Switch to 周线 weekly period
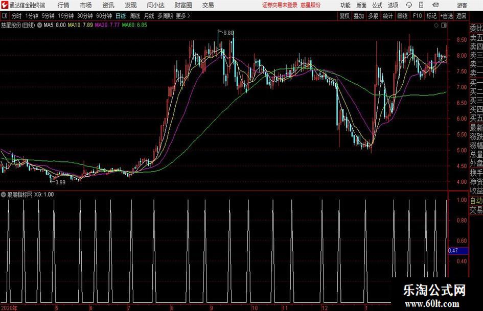 tap(134, 16)
